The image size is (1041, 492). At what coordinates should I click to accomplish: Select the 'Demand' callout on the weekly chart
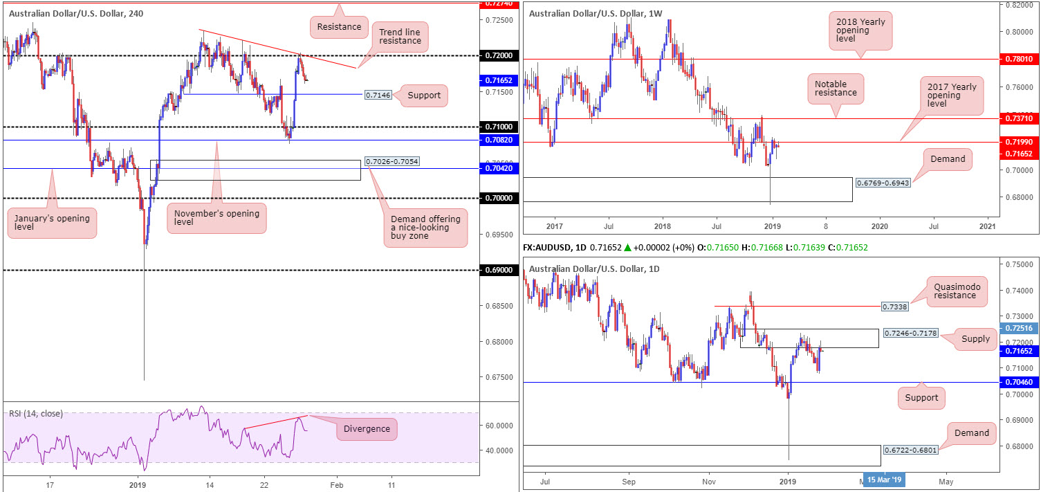pos(947,159)
